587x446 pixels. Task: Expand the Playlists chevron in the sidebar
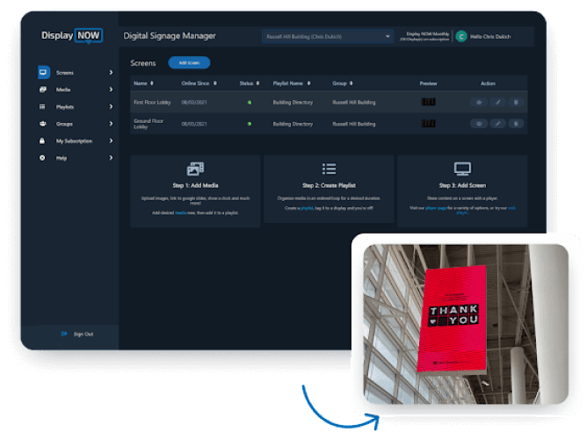coord(111,106)
